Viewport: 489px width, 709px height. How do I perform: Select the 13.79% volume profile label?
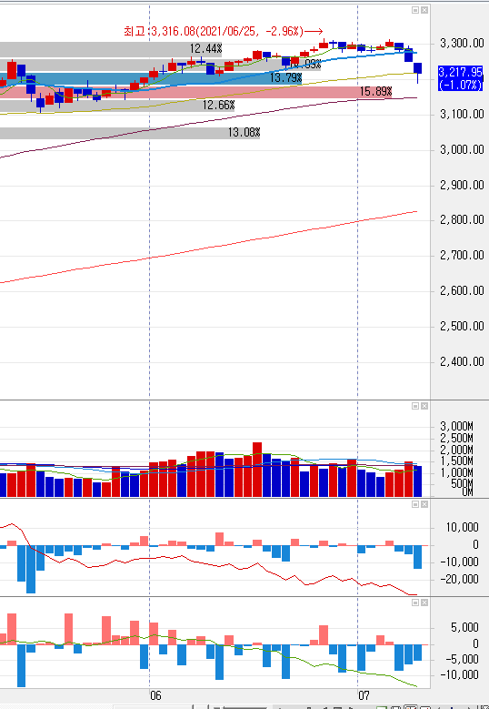285,77
